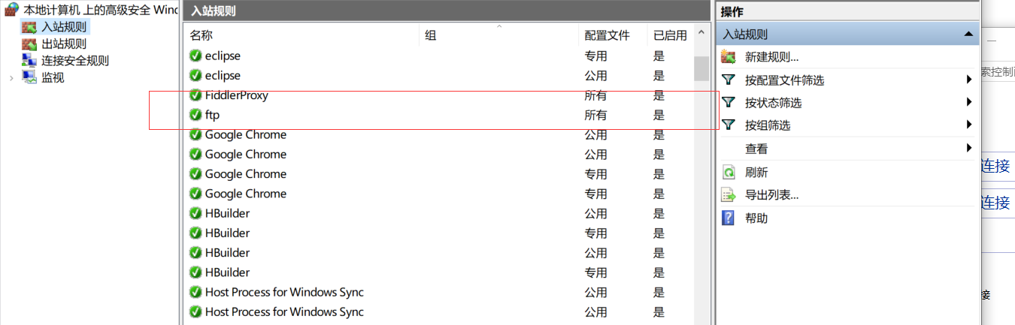Click 是 in the FiddlerProxy row

click(x=659, y=95)
